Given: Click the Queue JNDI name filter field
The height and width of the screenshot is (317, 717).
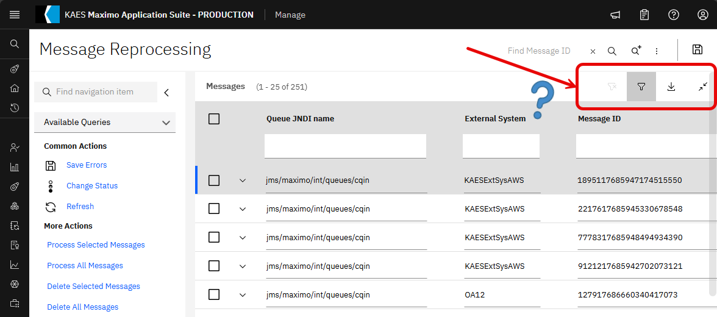Looking at the screenshot, I should pyautogui.click(x=345, y=146).
